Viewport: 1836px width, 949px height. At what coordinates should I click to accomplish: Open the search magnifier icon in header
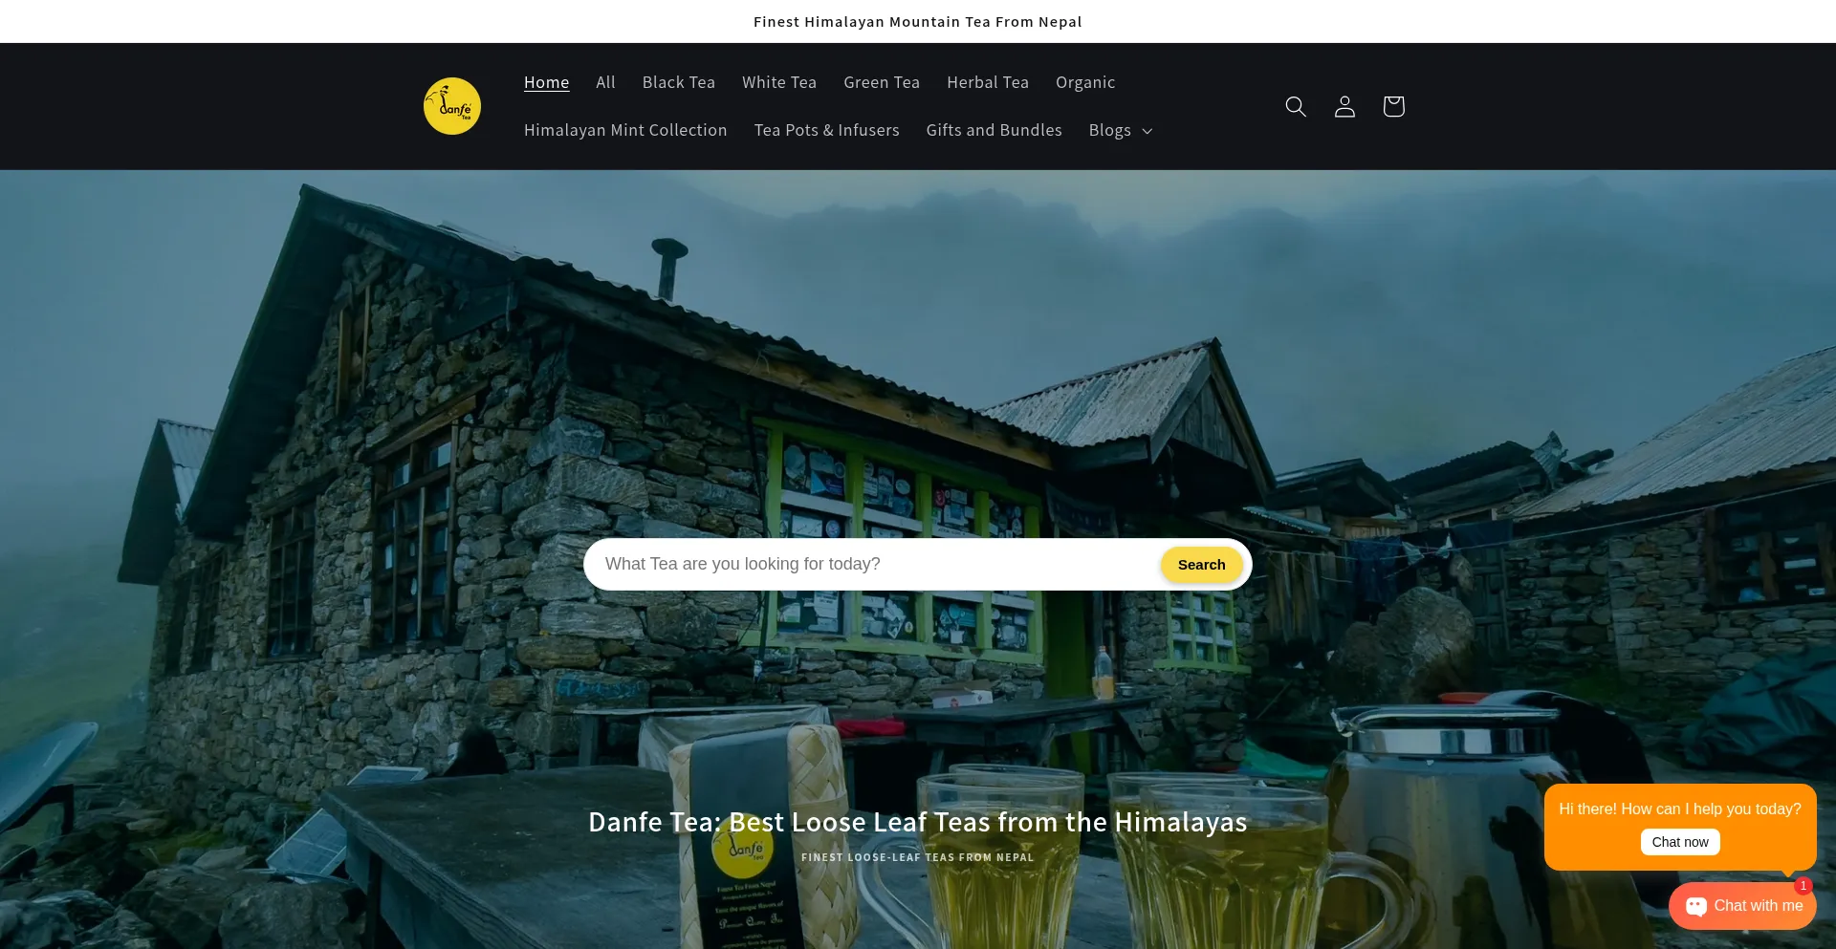1295,106
